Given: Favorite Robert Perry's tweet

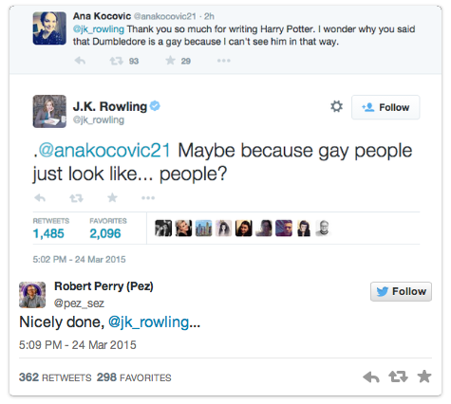Looking at the screenshot, I should tap(424, 376).
